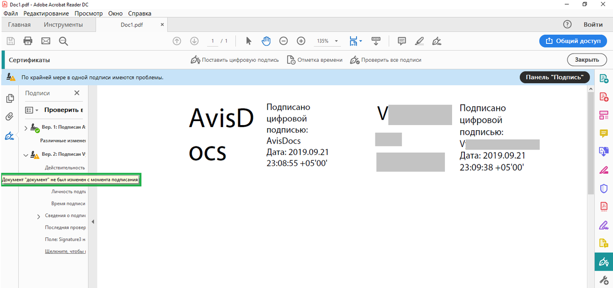Print the document using printer icon
This screenshot has height=288, width=613.
(x=28, y=41)
